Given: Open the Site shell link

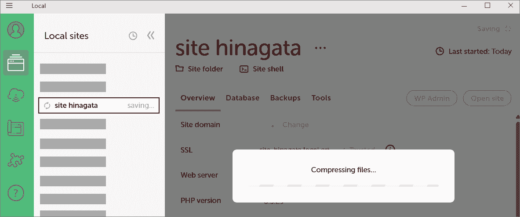Looking at the screenshot, I should 262,69.
